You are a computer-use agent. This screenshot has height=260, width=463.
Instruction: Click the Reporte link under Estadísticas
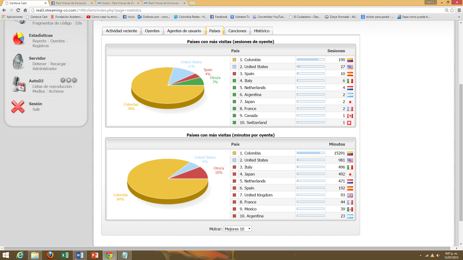pyautogui.click(x=39, y=41)
